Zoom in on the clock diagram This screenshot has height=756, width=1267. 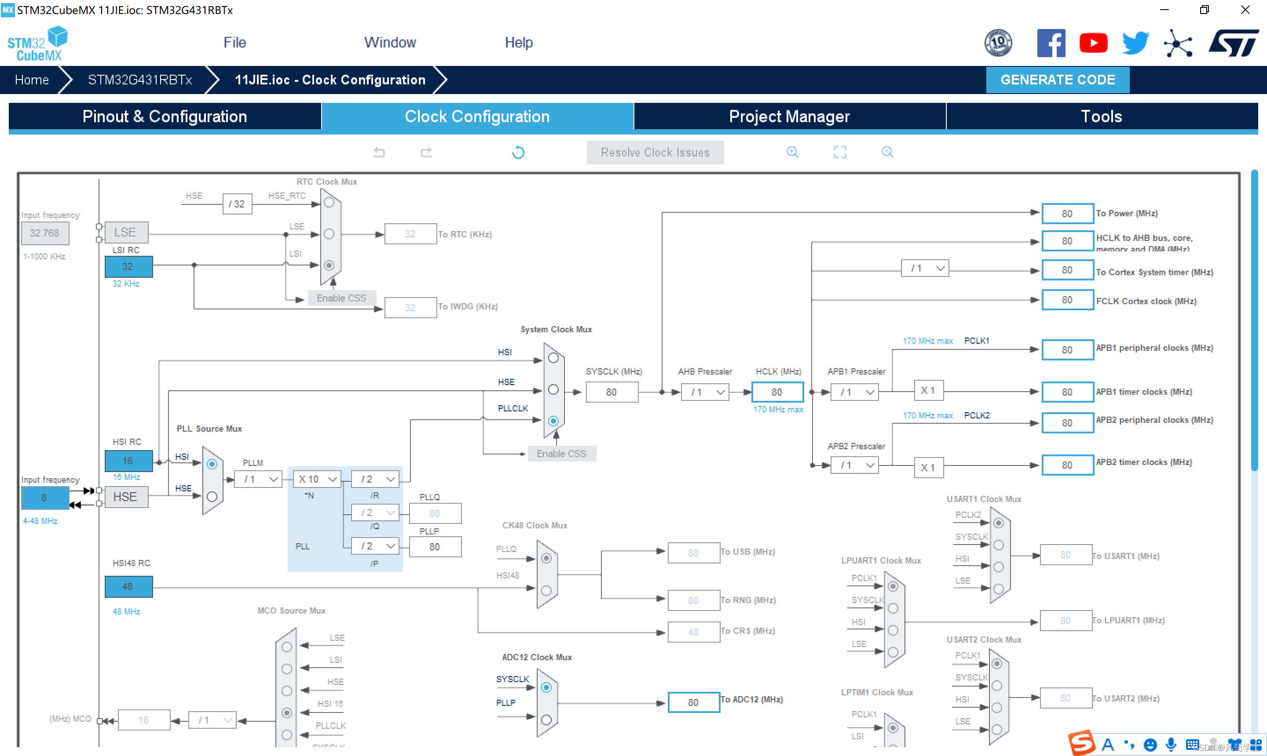click(x=792, y=152)
